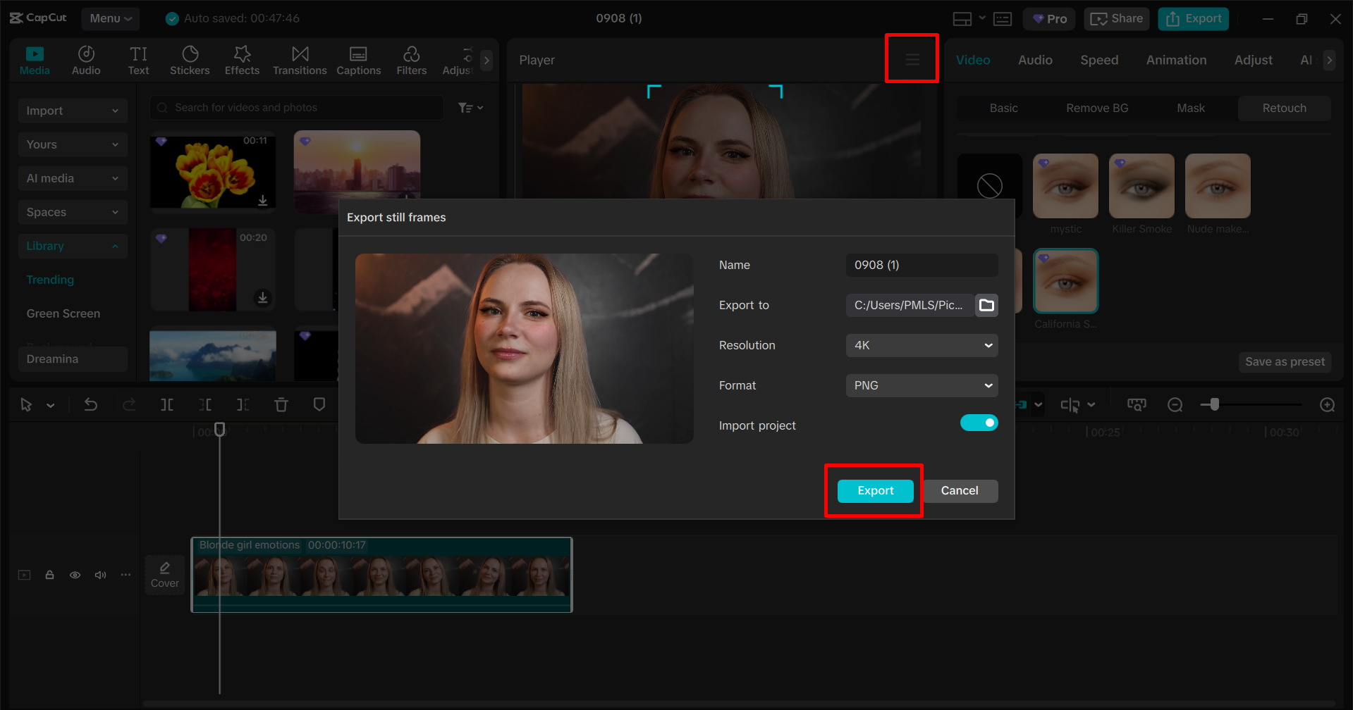
Task: Open the Format dropdown showing PNG
Action: 921,385
